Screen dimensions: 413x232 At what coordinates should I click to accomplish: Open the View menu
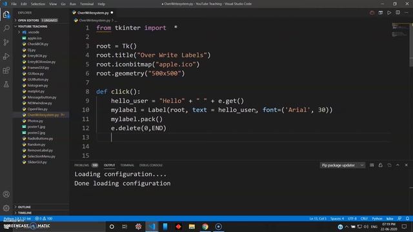pos(53,4)
